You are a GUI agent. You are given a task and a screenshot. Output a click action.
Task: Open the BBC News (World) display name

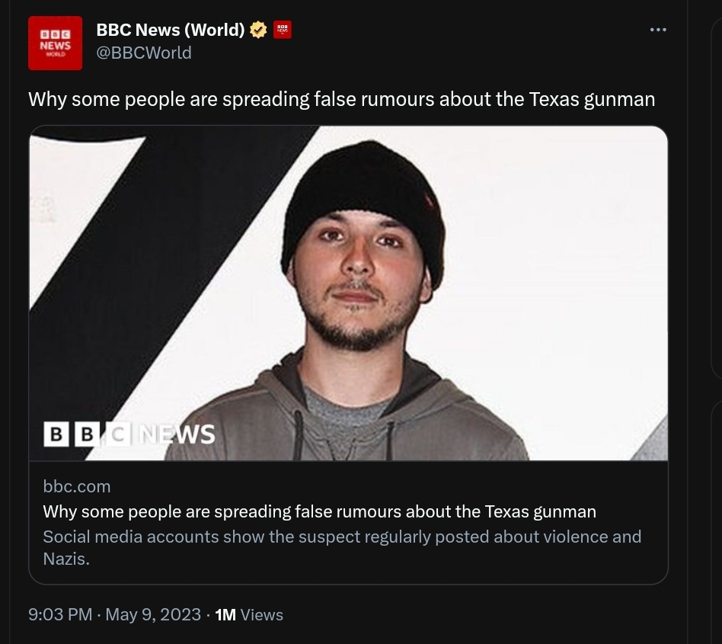click(170, 30)
